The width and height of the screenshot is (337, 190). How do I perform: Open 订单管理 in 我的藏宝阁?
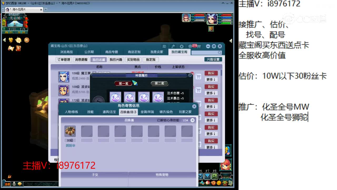(64, 59)
